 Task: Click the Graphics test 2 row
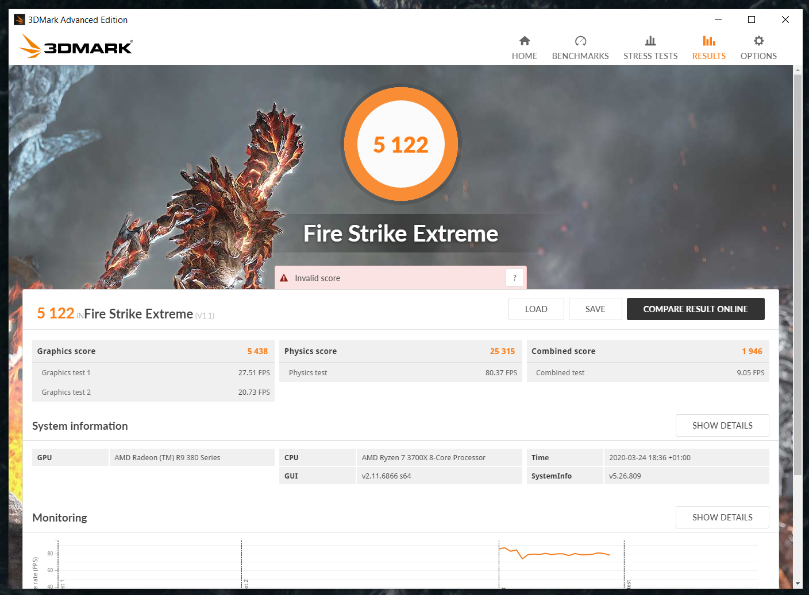click(153, 392)
